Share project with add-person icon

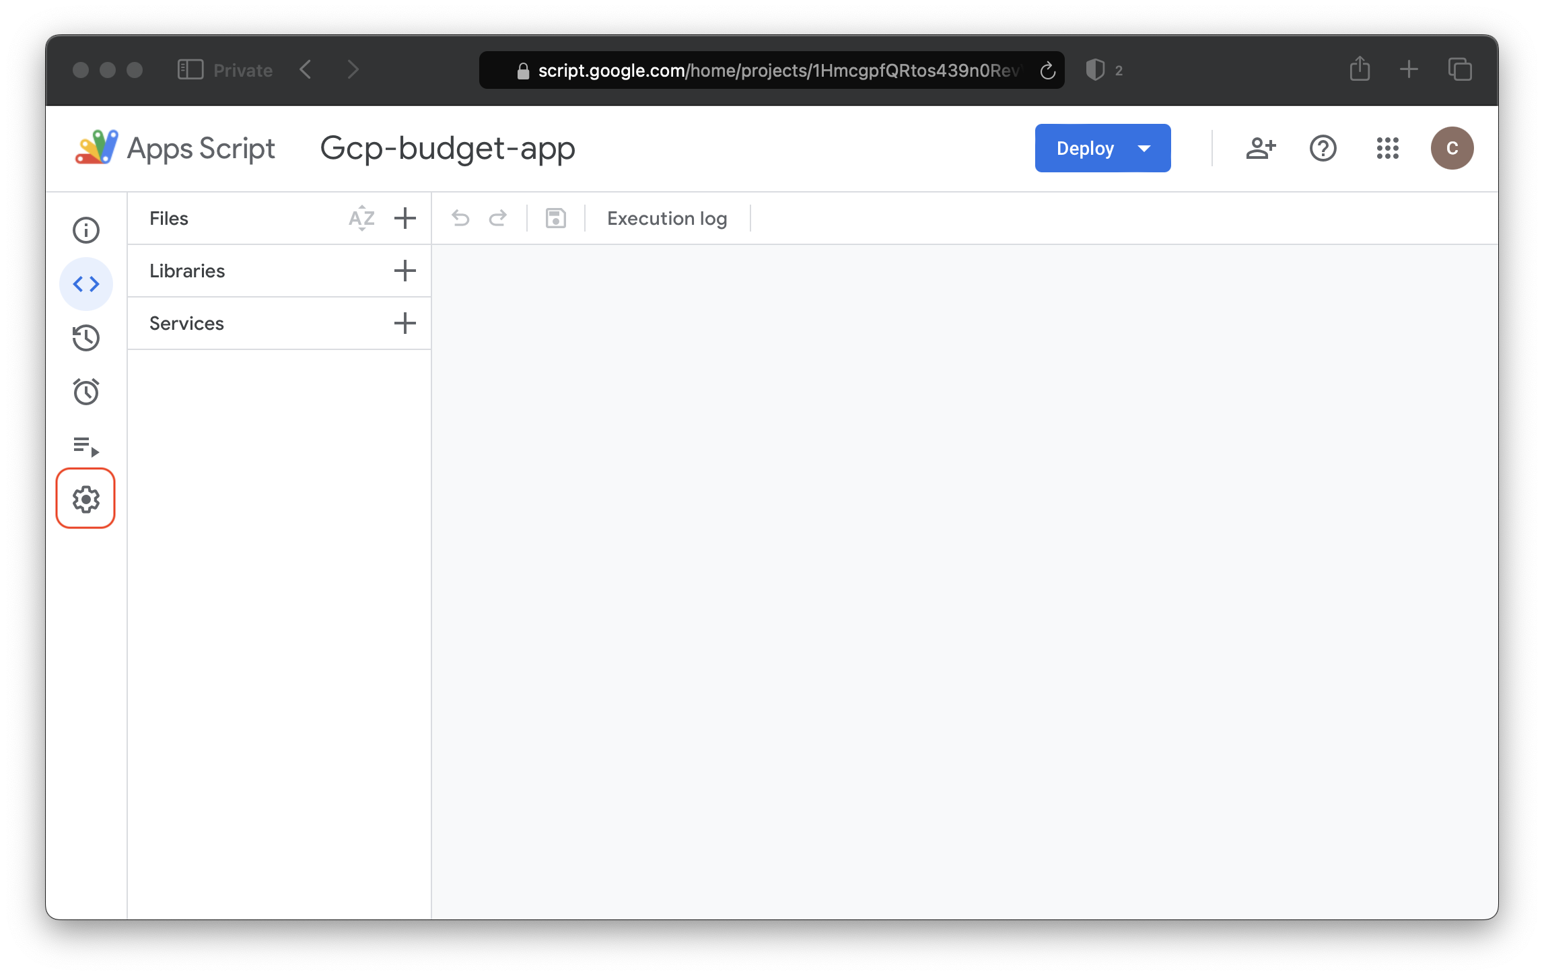(1260, 148)
